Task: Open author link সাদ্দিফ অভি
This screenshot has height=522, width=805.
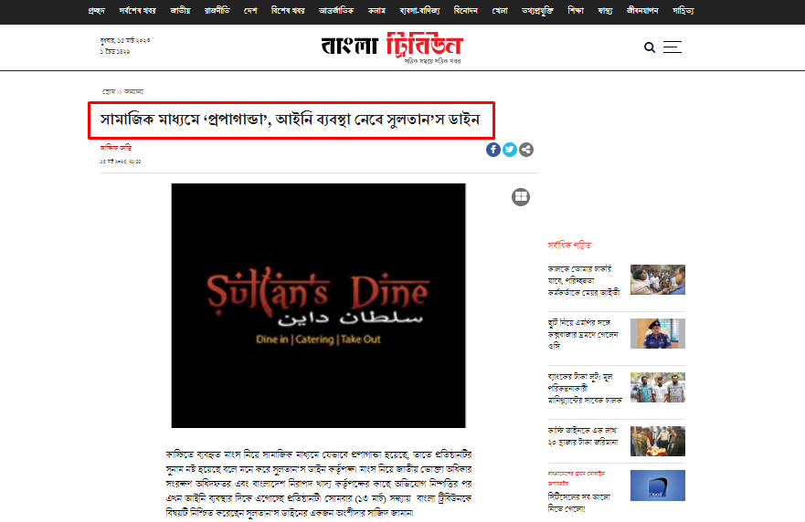Action: (116, 148)
